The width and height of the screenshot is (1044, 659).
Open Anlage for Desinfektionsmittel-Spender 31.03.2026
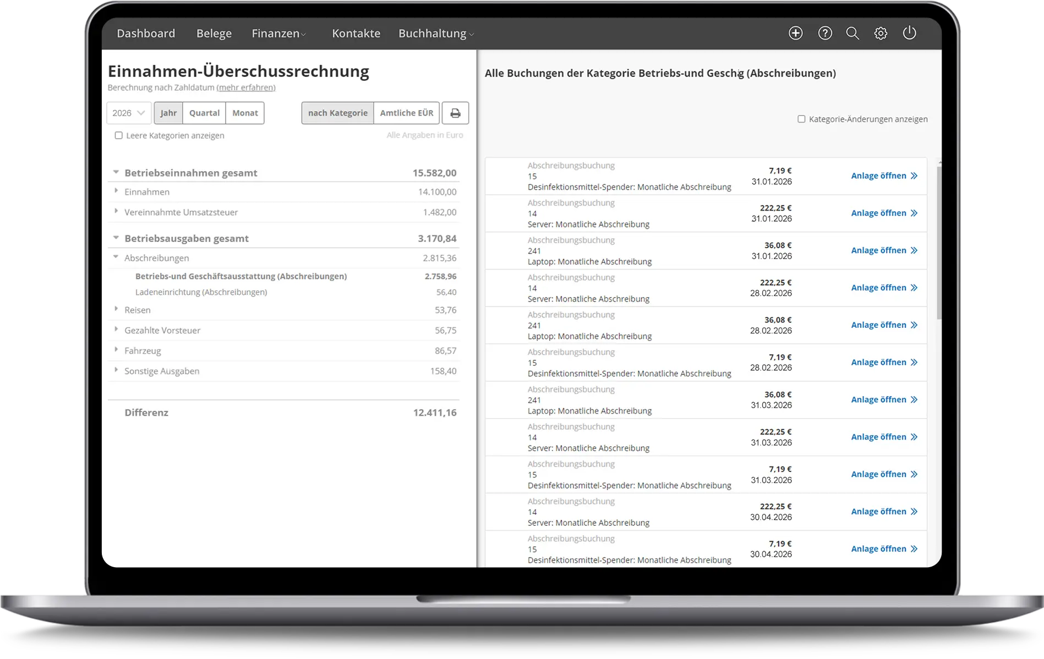884,474
